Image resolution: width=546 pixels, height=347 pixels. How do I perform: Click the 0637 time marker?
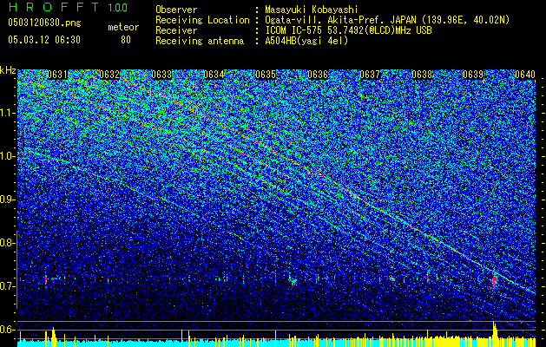point(370,75)
